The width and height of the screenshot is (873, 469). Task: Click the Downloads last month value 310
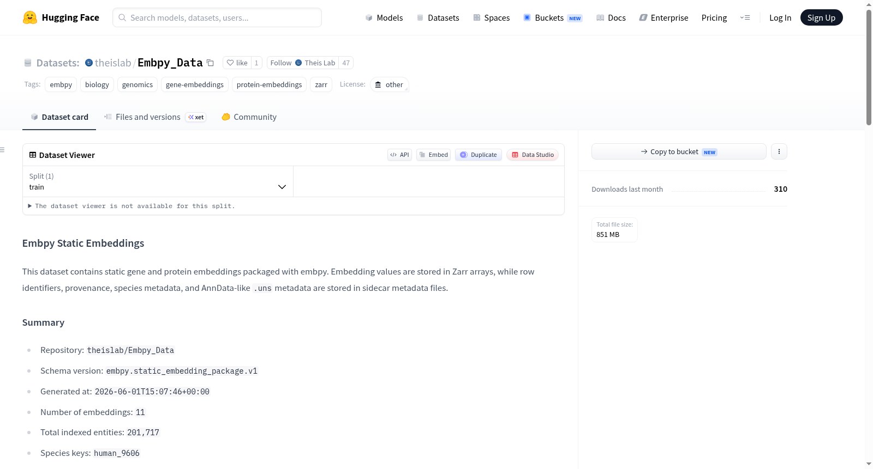(781, 189)
